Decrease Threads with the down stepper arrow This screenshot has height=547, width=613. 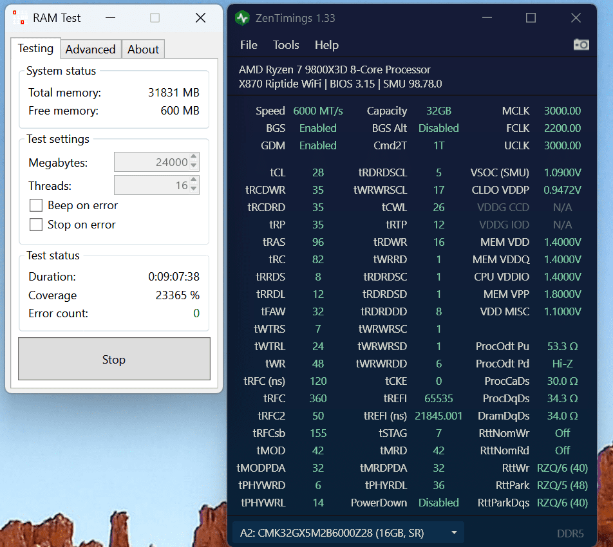[x=194, y=189]
